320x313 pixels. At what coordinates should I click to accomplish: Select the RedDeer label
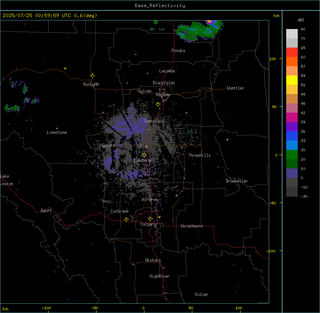[163, 95]
